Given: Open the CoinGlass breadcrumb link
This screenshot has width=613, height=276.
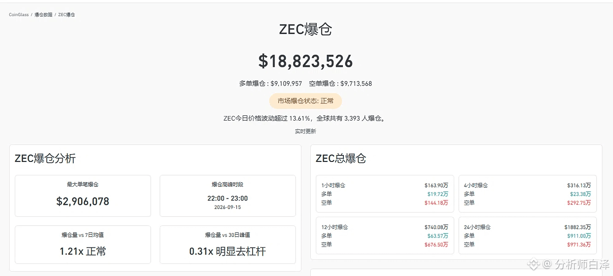Looking at the screenshot, I should tap(19, 15).
